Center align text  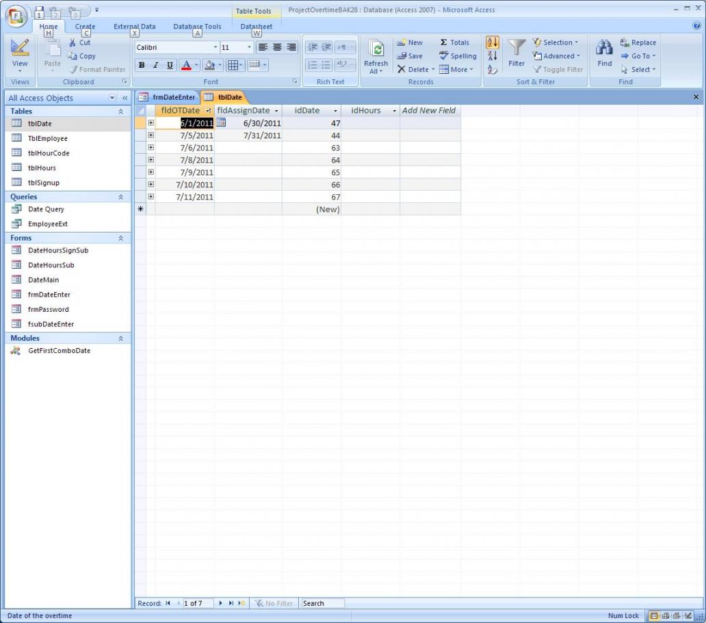pos(277,47)
